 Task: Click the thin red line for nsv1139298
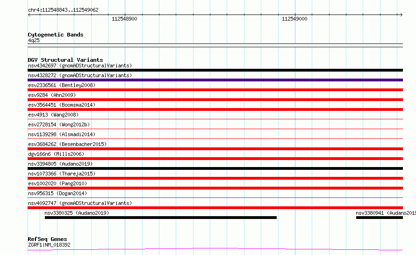pos(215,138)
